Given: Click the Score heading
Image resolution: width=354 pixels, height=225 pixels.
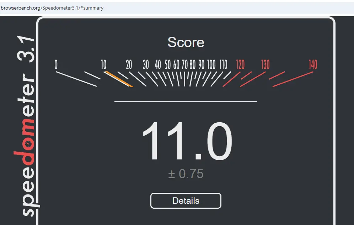Looking at the screenshot, I should (x=186, y=42).
